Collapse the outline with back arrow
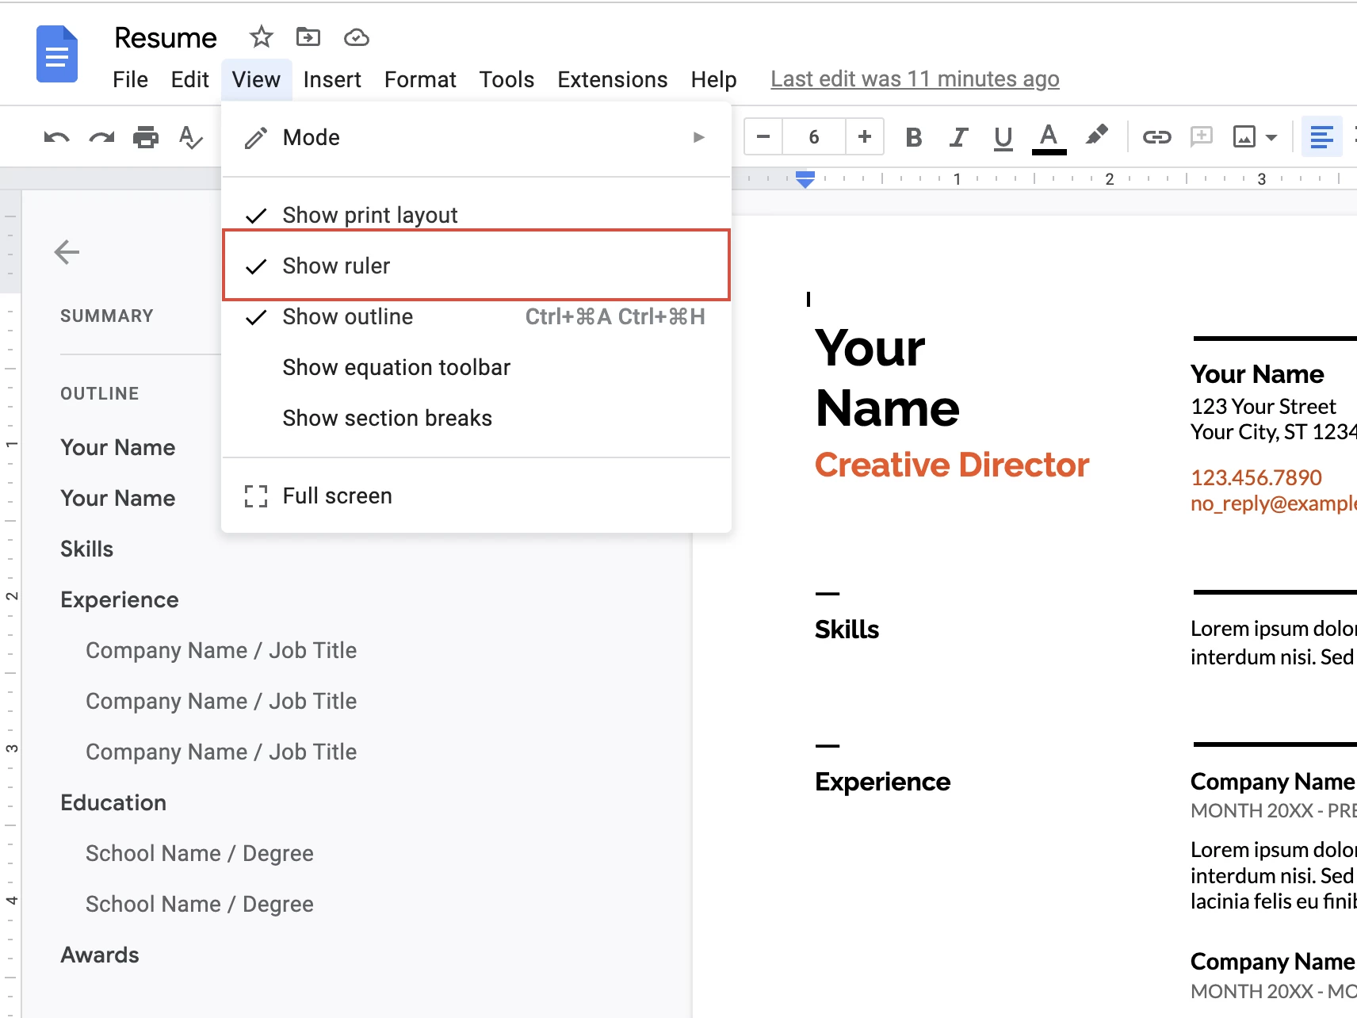Screen dimensions: 1357x1018 coord(67,252)
